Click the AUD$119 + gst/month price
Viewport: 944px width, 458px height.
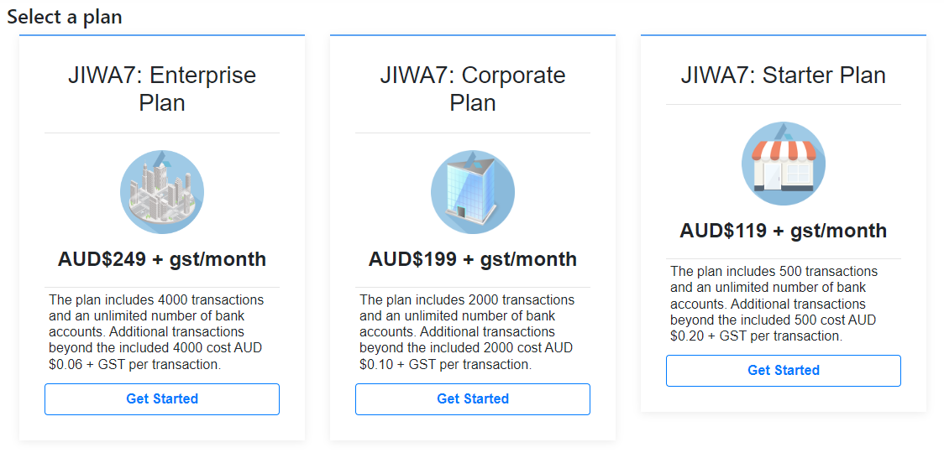click(784, 231)
